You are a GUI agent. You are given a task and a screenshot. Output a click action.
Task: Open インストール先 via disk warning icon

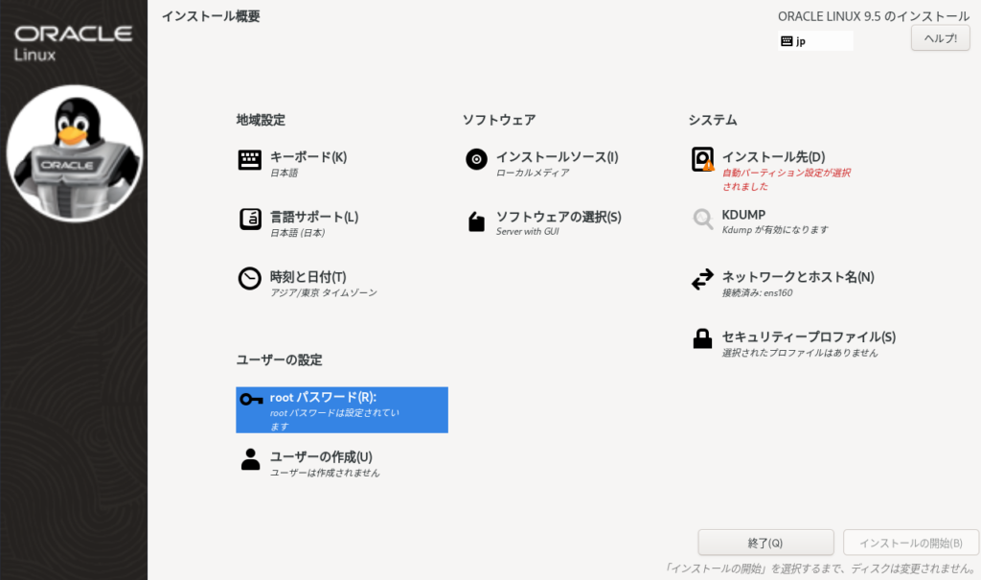point(703,160)
